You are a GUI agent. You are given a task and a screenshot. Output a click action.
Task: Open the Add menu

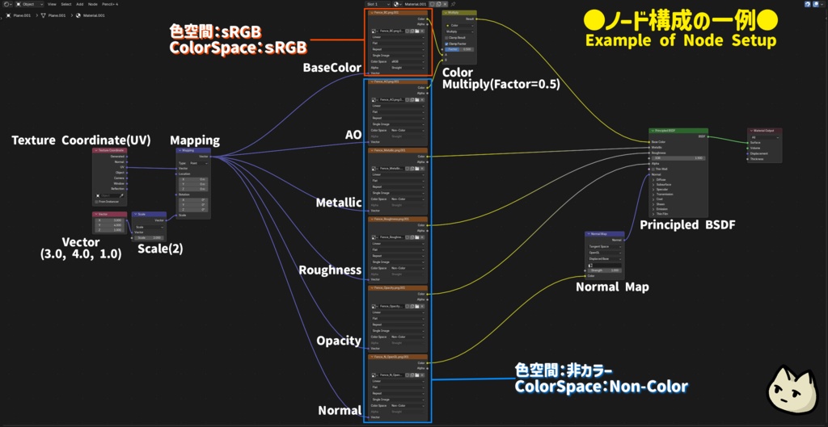pos(80,4)
